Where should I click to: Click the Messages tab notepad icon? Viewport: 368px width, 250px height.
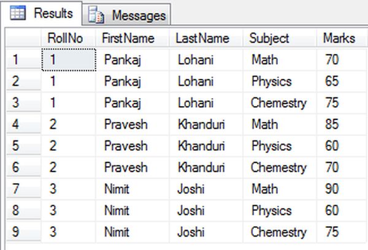[97, 15]
